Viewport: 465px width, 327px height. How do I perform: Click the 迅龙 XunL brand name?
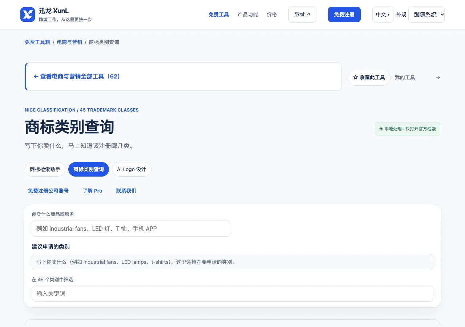tap(54, 11)
